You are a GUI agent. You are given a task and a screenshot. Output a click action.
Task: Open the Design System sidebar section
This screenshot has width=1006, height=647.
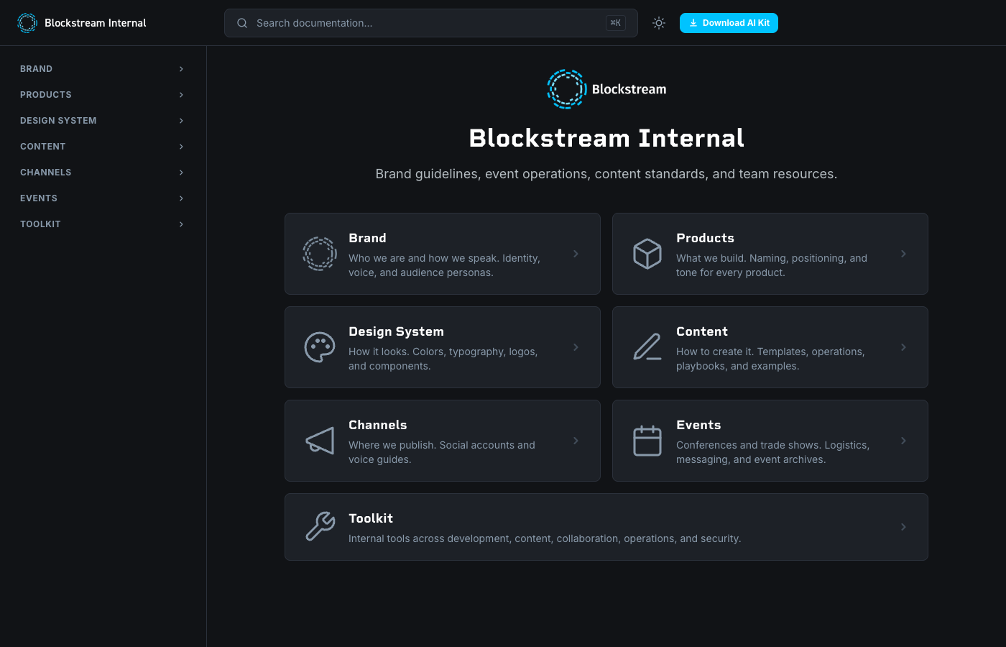tap(103, 121)
